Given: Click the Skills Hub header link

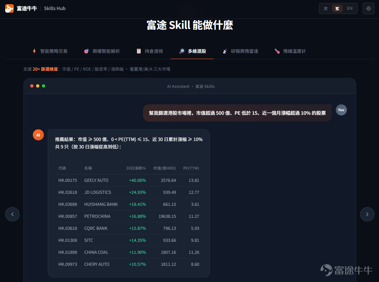Looking at the screenshot, I should click(55, 8).
